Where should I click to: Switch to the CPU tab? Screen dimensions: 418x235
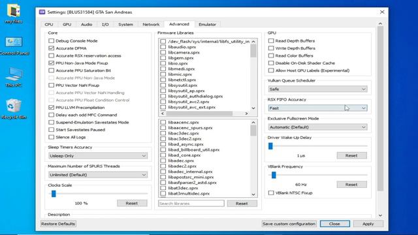49,24
